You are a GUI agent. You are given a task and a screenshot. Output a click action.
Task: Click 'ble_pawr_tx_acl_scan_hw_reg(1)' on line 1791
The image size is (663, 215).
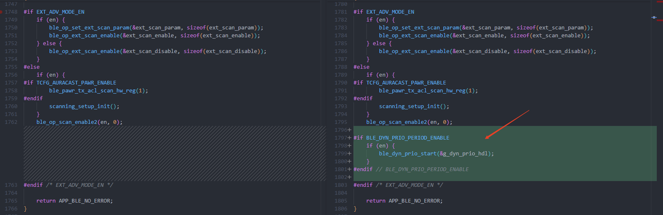pos(427,91)
